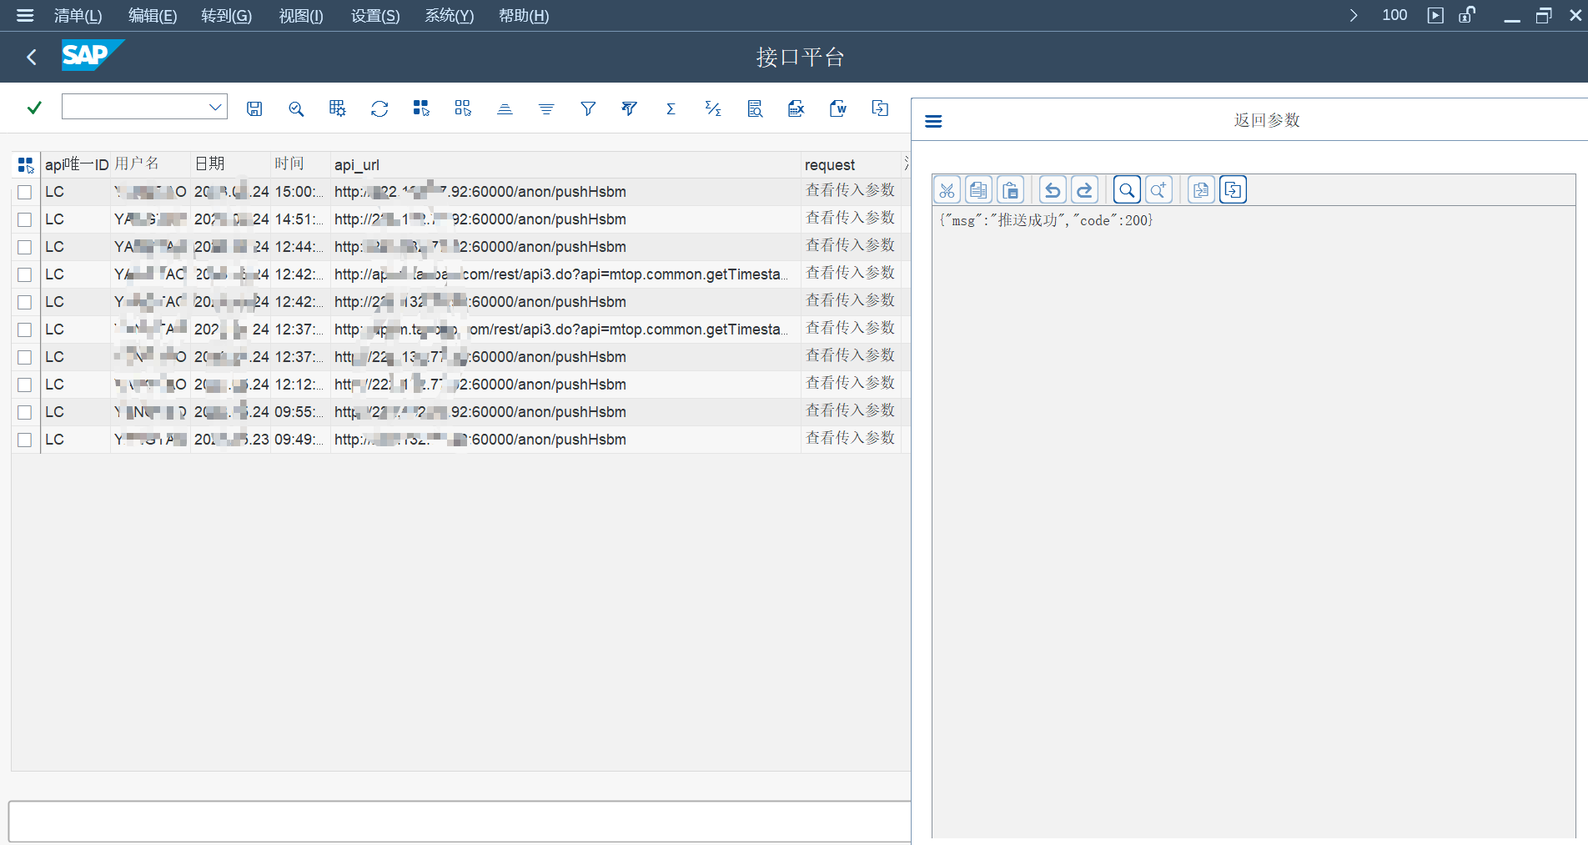Click the sigma total icon

[x=671, y=108]
